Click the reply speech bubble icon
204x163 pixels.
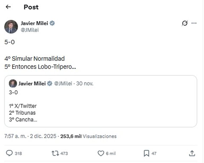(x=9, y=153)
